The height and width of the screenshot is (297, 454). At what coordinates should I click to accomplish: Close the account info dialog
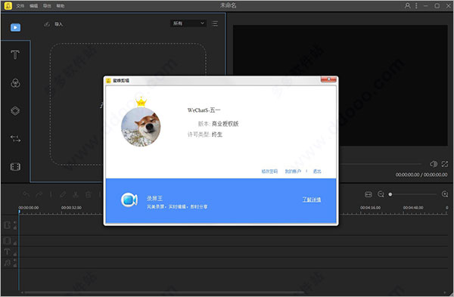(328, 79)
